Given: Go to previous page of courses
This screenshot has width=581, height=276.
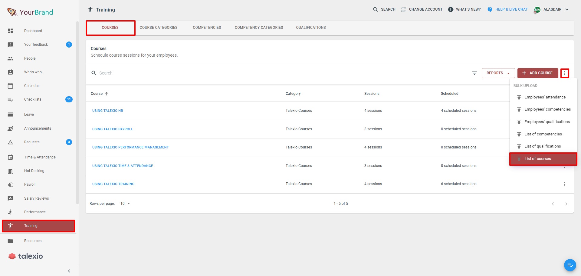Looking at the screenshot, I should [553, 204].
